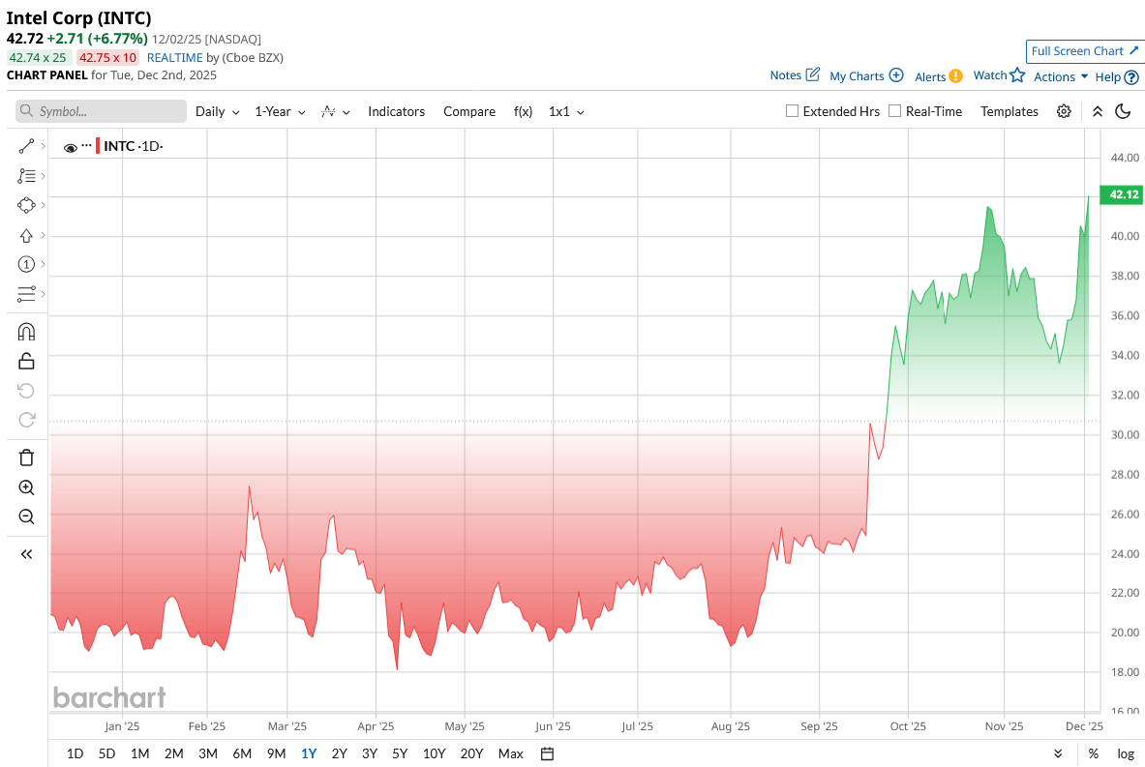Toggle INTC series visibility eye icon
This screenshot has width=1145, height=767.
click(x=70, y=147)
